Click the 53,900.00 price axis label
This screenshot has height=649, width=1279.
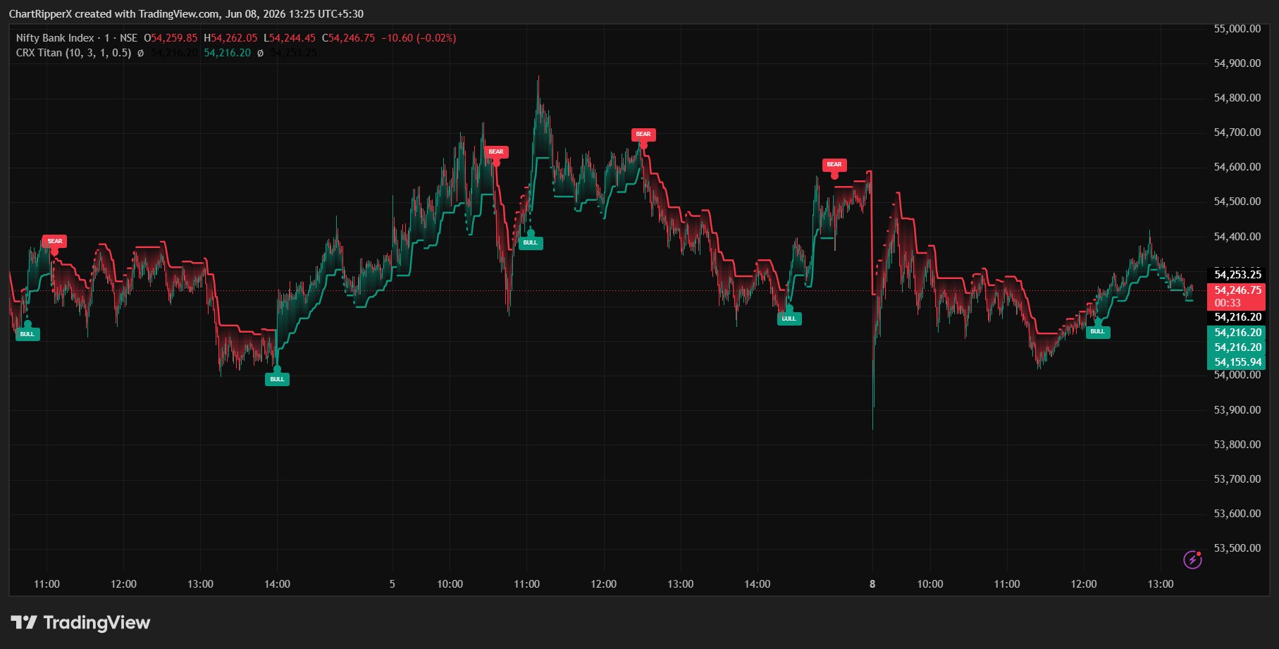[x=1237, y=410]
